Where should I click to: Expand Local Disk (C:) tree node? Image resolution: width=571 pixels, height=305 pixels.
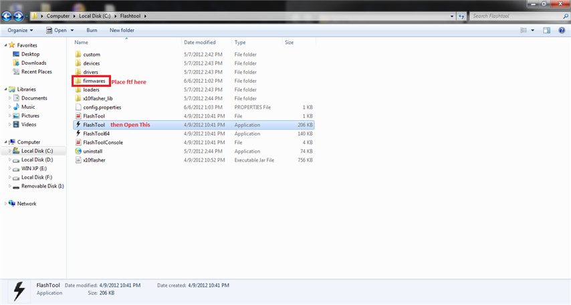pos(10,151)
